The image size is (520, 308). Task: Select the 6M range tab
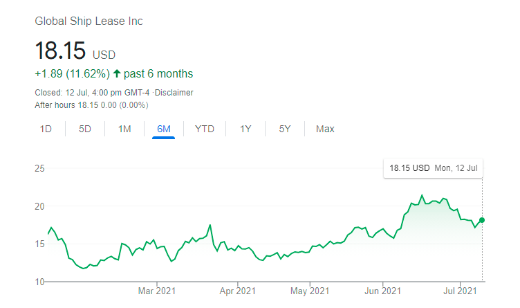pos(164,129)
